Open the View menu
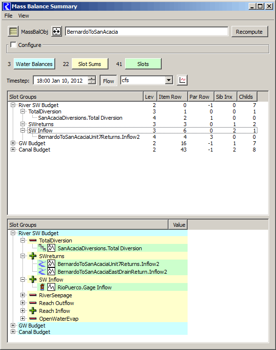Viewport: 276px width, 350px height. click(x=23, y=16)
